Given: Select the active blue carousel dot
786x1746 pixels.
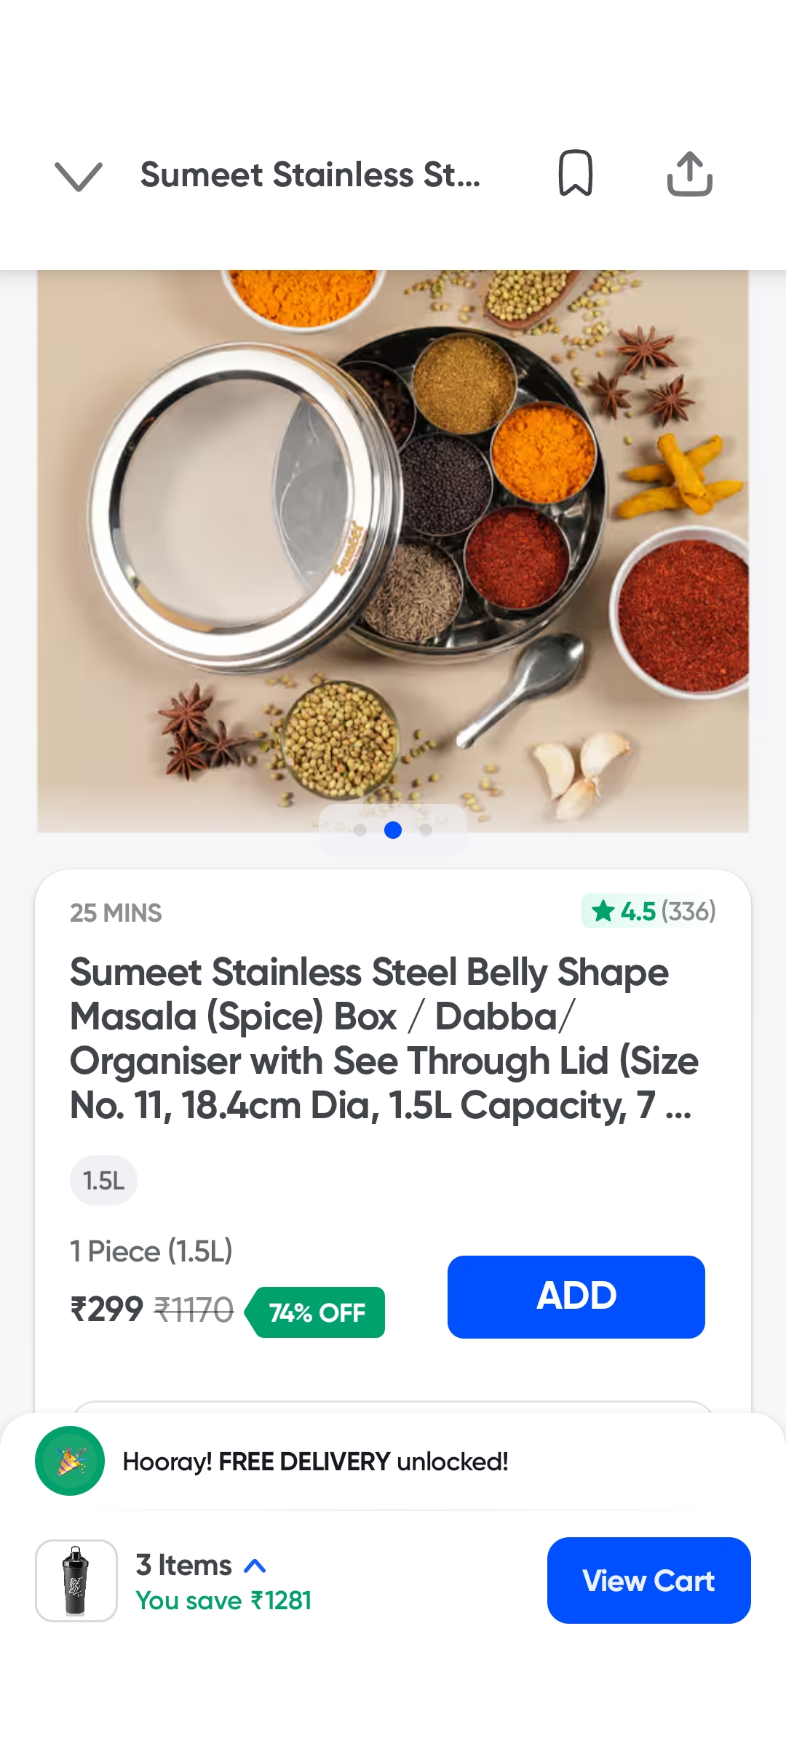Looking at the screenshot, I should click(393, 830).
